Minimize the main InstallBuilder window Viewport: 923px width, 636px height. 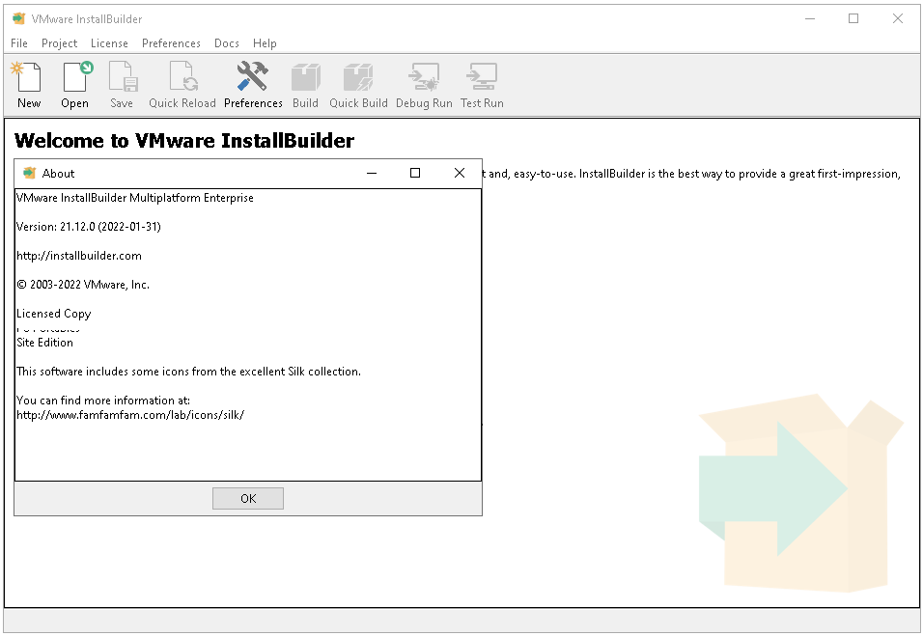pyautogui.click(x=810, y=19)
